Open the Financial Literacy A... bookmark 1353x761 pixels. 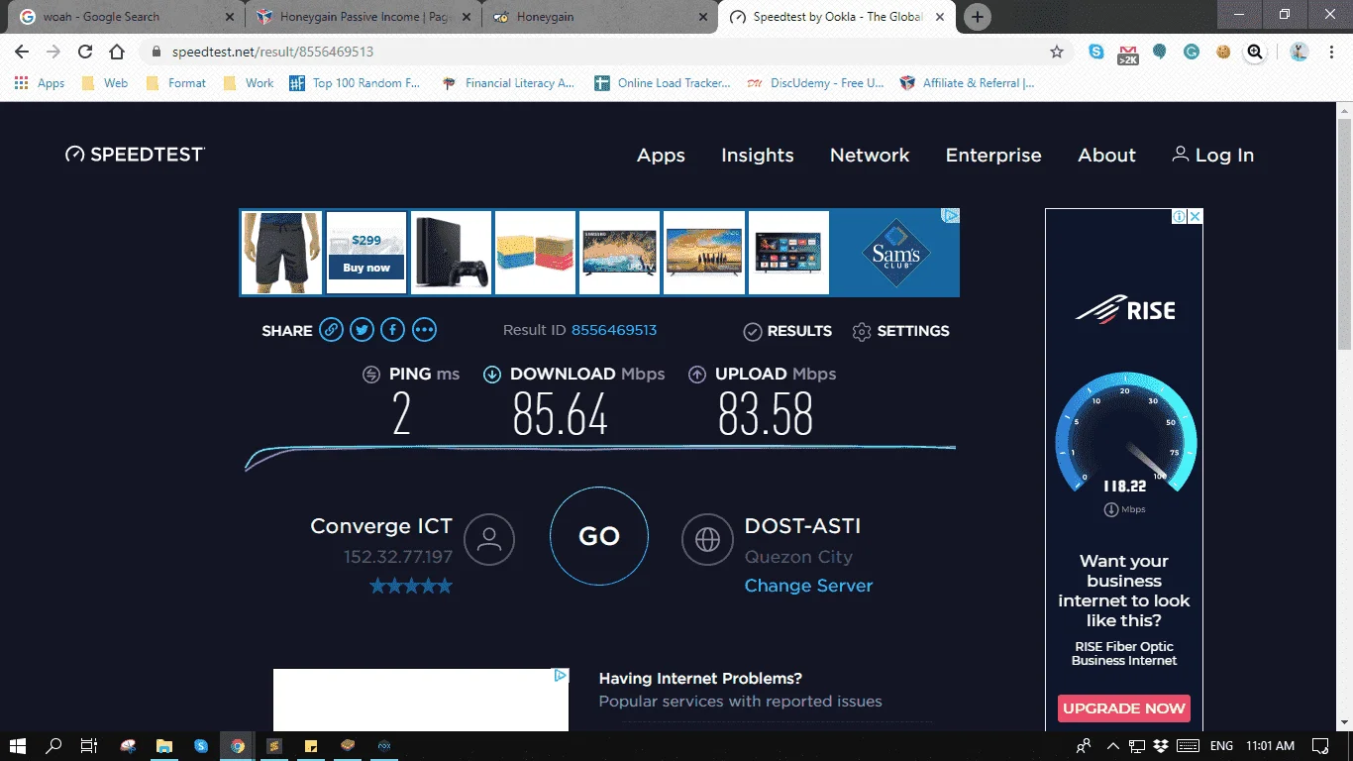click(x=508, y=83)
